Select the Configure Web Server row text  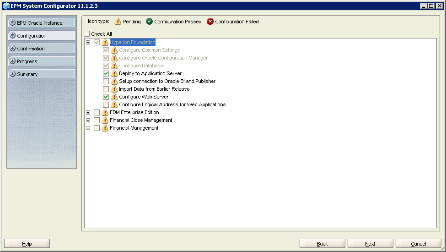point(144,97)
